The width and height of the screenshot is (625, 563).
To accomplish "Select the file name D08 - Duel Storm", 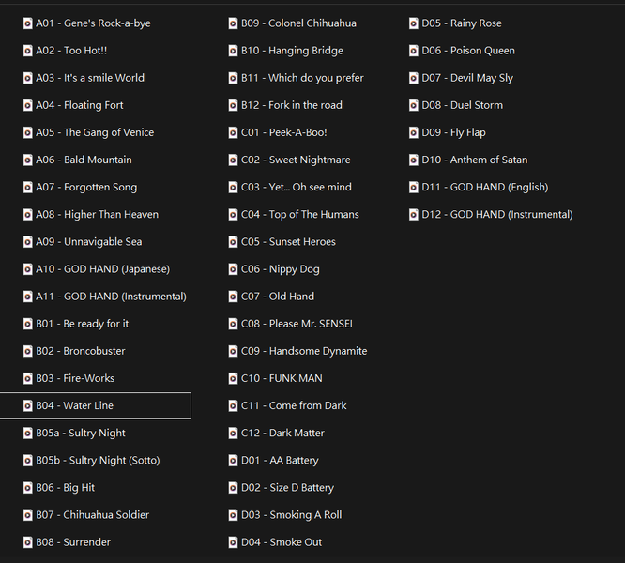I will click(x=463, y=105).
